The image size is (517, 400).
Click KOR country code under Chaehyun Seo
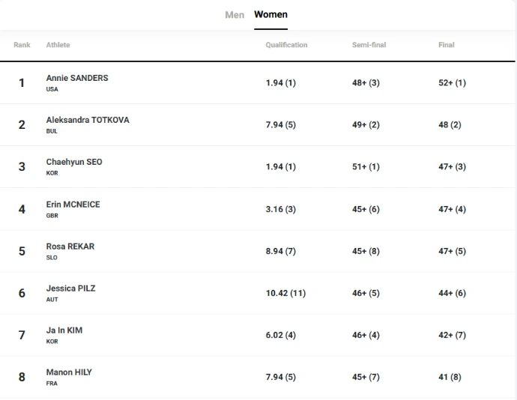52,173
